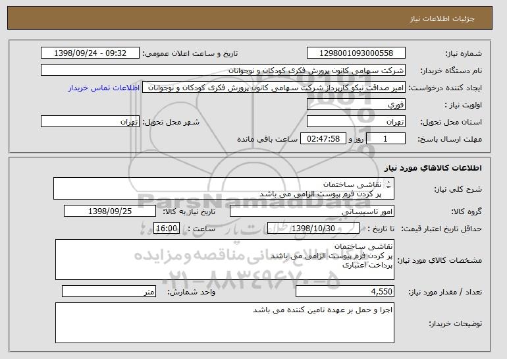Select the goods group field امور تاسیساتی

pos(312,211)
